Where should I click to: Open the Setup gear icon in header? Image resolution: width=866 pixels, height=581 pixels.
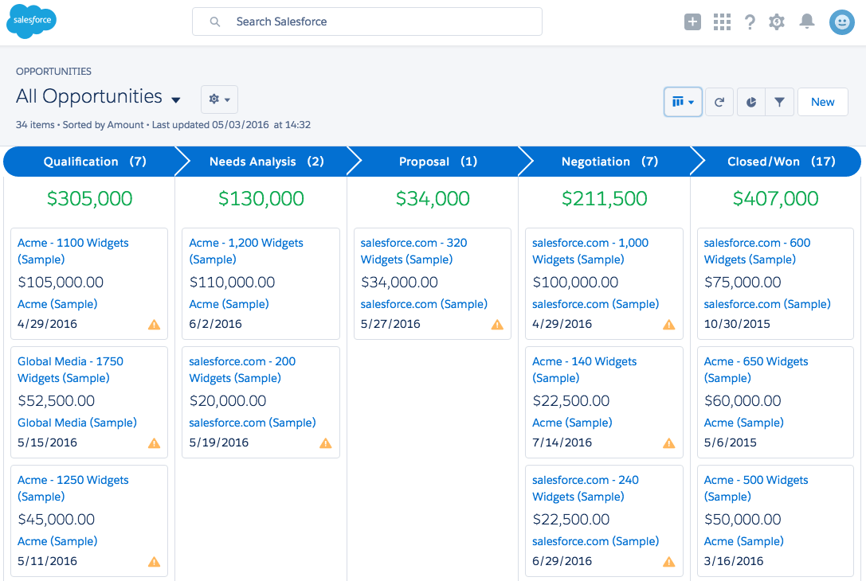click(777, 21)
